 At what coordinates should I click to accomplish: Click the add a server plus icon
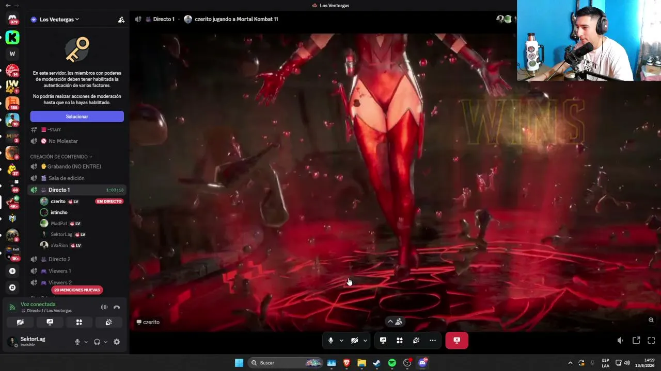coord(12,271)
